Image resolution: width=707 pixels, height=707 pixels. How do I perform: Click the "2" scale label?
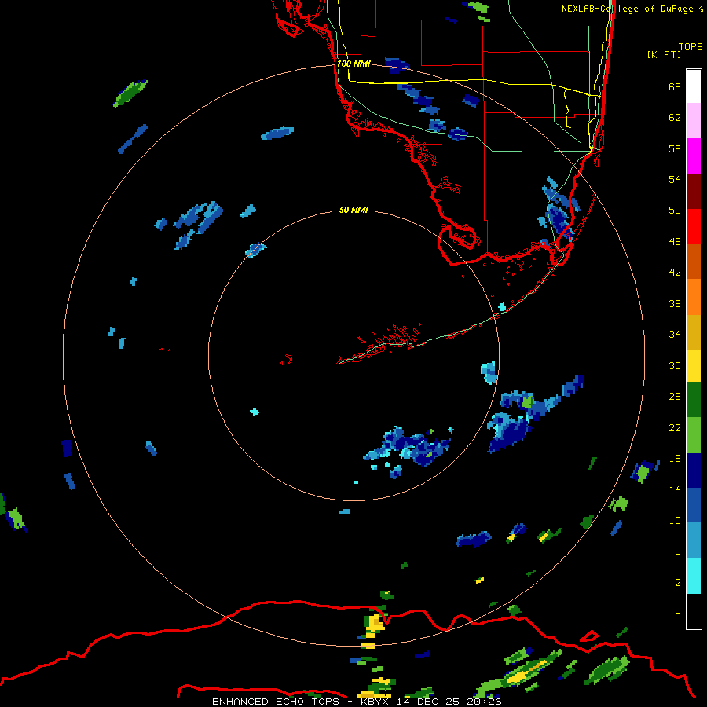[678, 583]
